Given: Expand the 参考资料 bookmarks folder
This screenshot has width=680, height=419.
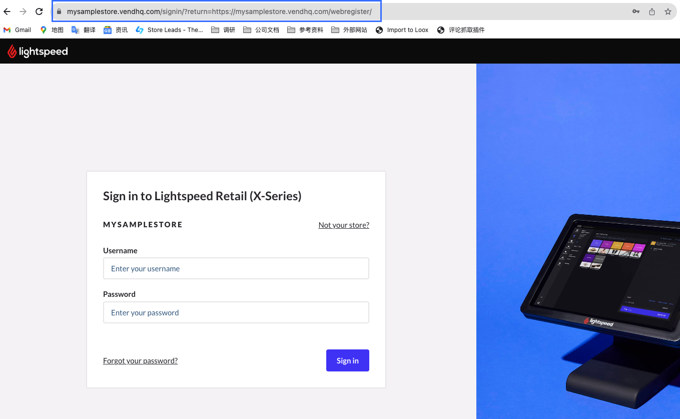Looking at the screenshot, I should [305, 30].
